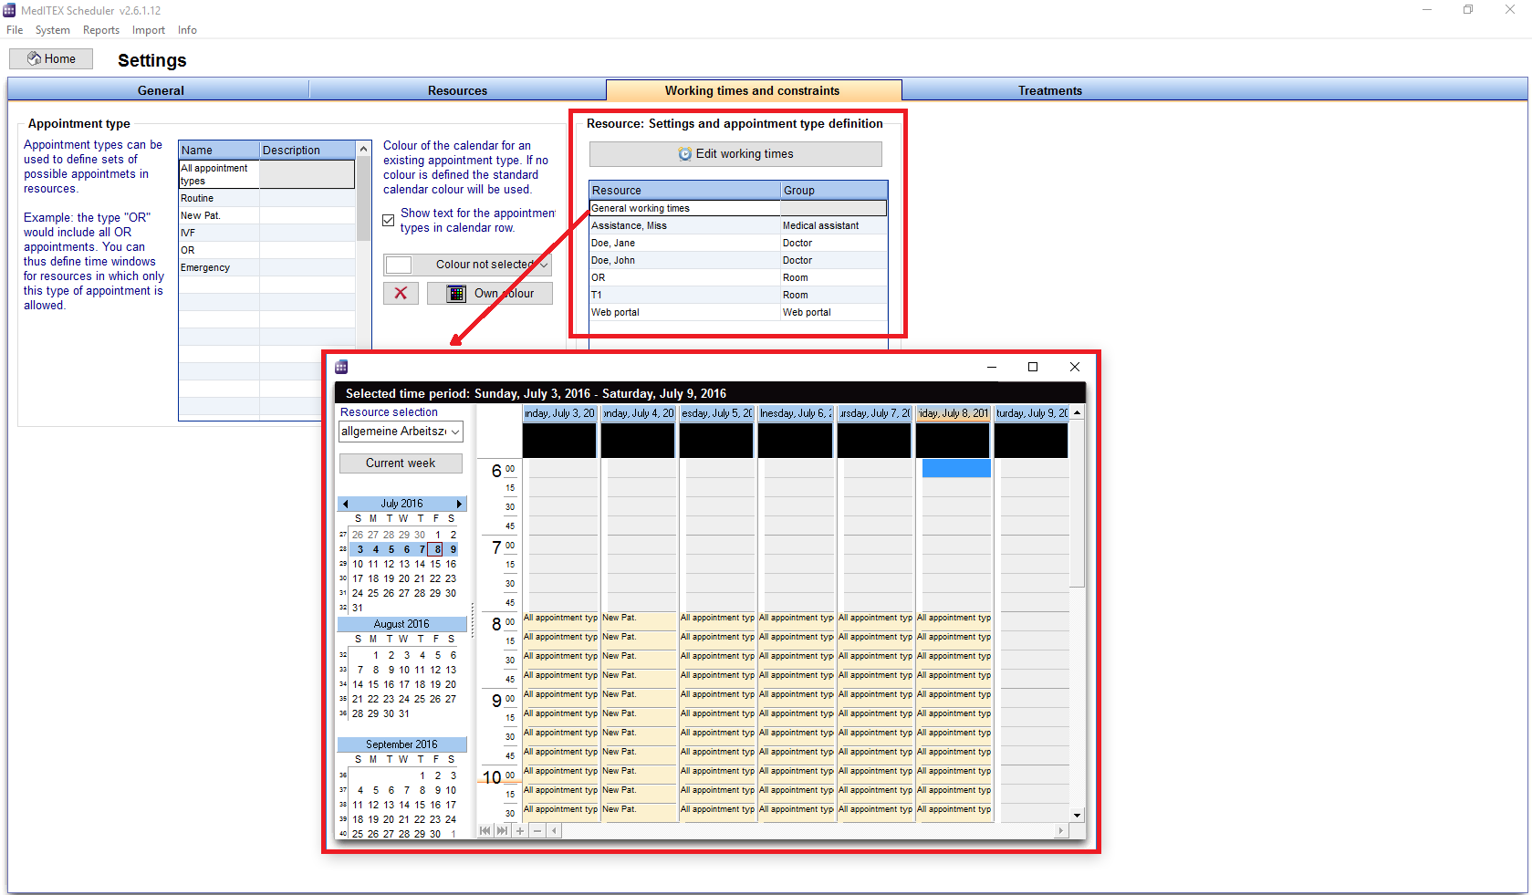Open the Reports menu
This screenshot has width=1532, height=895.
101,30
